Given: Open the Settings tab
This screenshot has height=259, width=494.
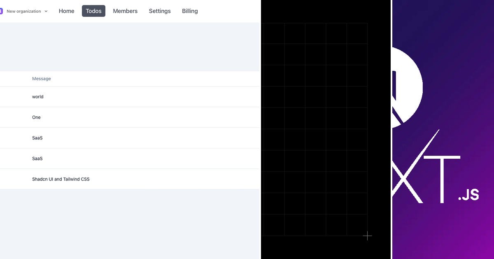Looking at the screenshot, I should pyautogui.click(x=160, y=11).
